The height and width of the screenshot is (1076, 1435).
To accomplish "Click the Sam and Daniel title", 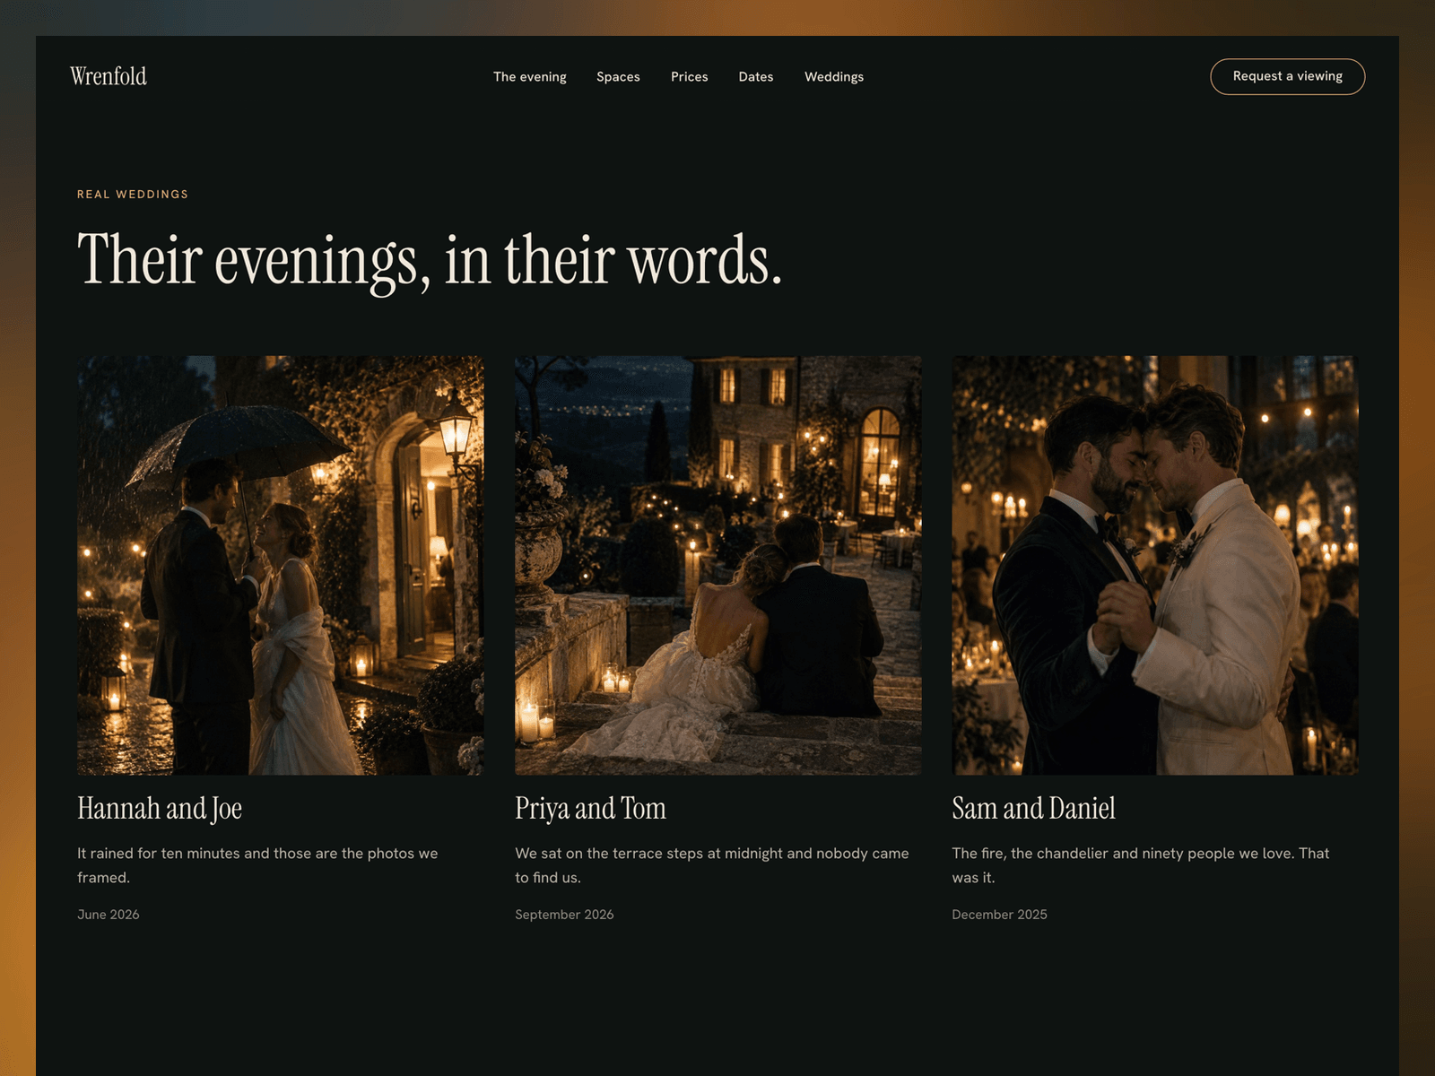I will pyautogui.click(x=1033, y=808).
